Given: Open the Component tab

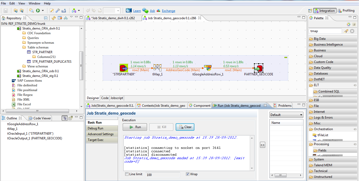Looking at the screenshot, I should pyautogui.click(x=200, y=106).
